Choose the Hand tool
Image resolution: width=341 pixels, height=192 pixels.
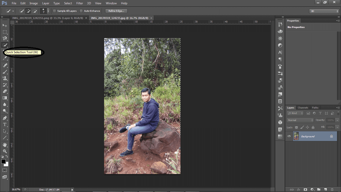(5, 145)
